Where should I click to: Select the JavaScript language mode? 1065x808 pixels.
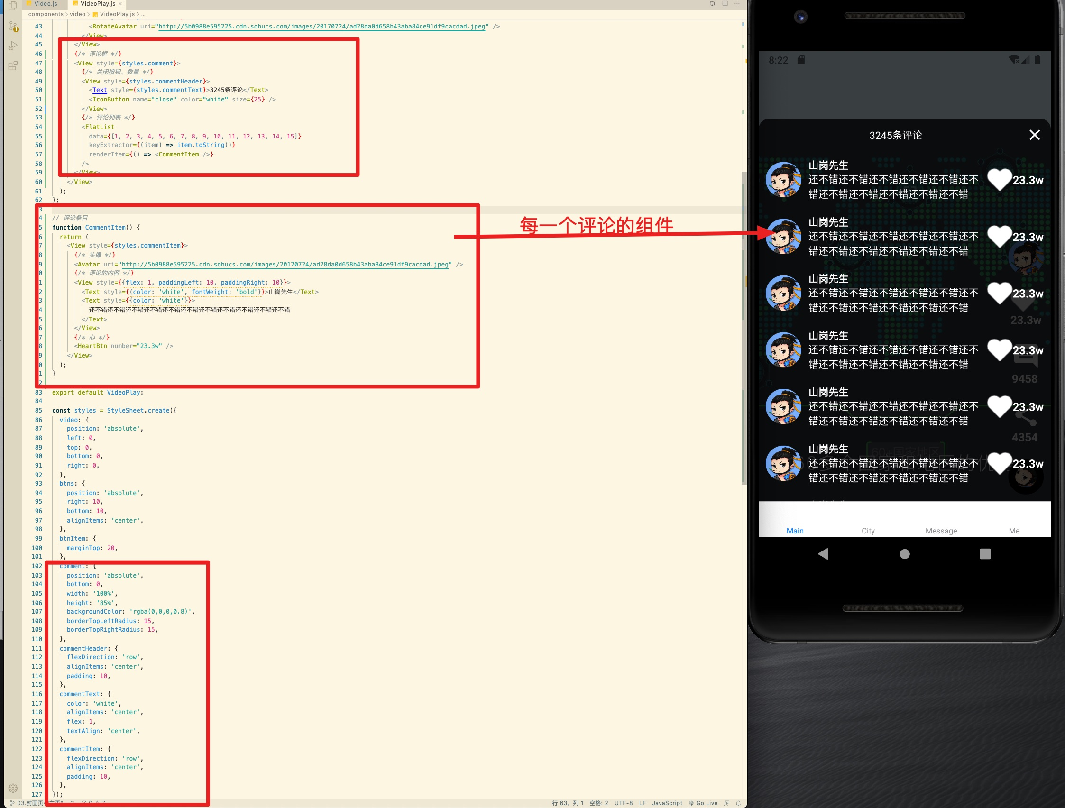coord(667,803)
